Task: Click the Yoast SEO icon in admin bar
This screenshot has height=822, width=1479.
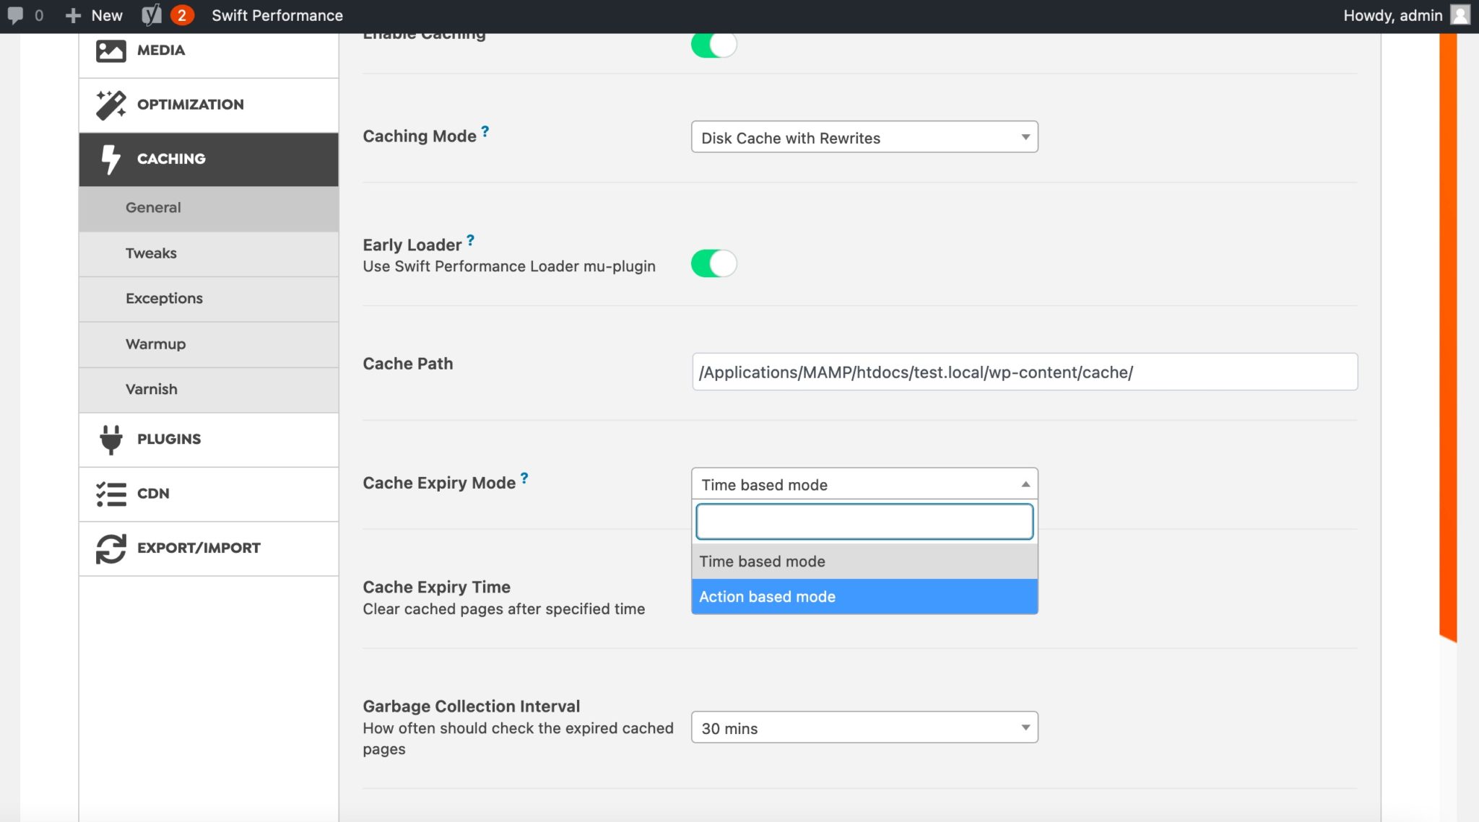Action: pos(151,15)
